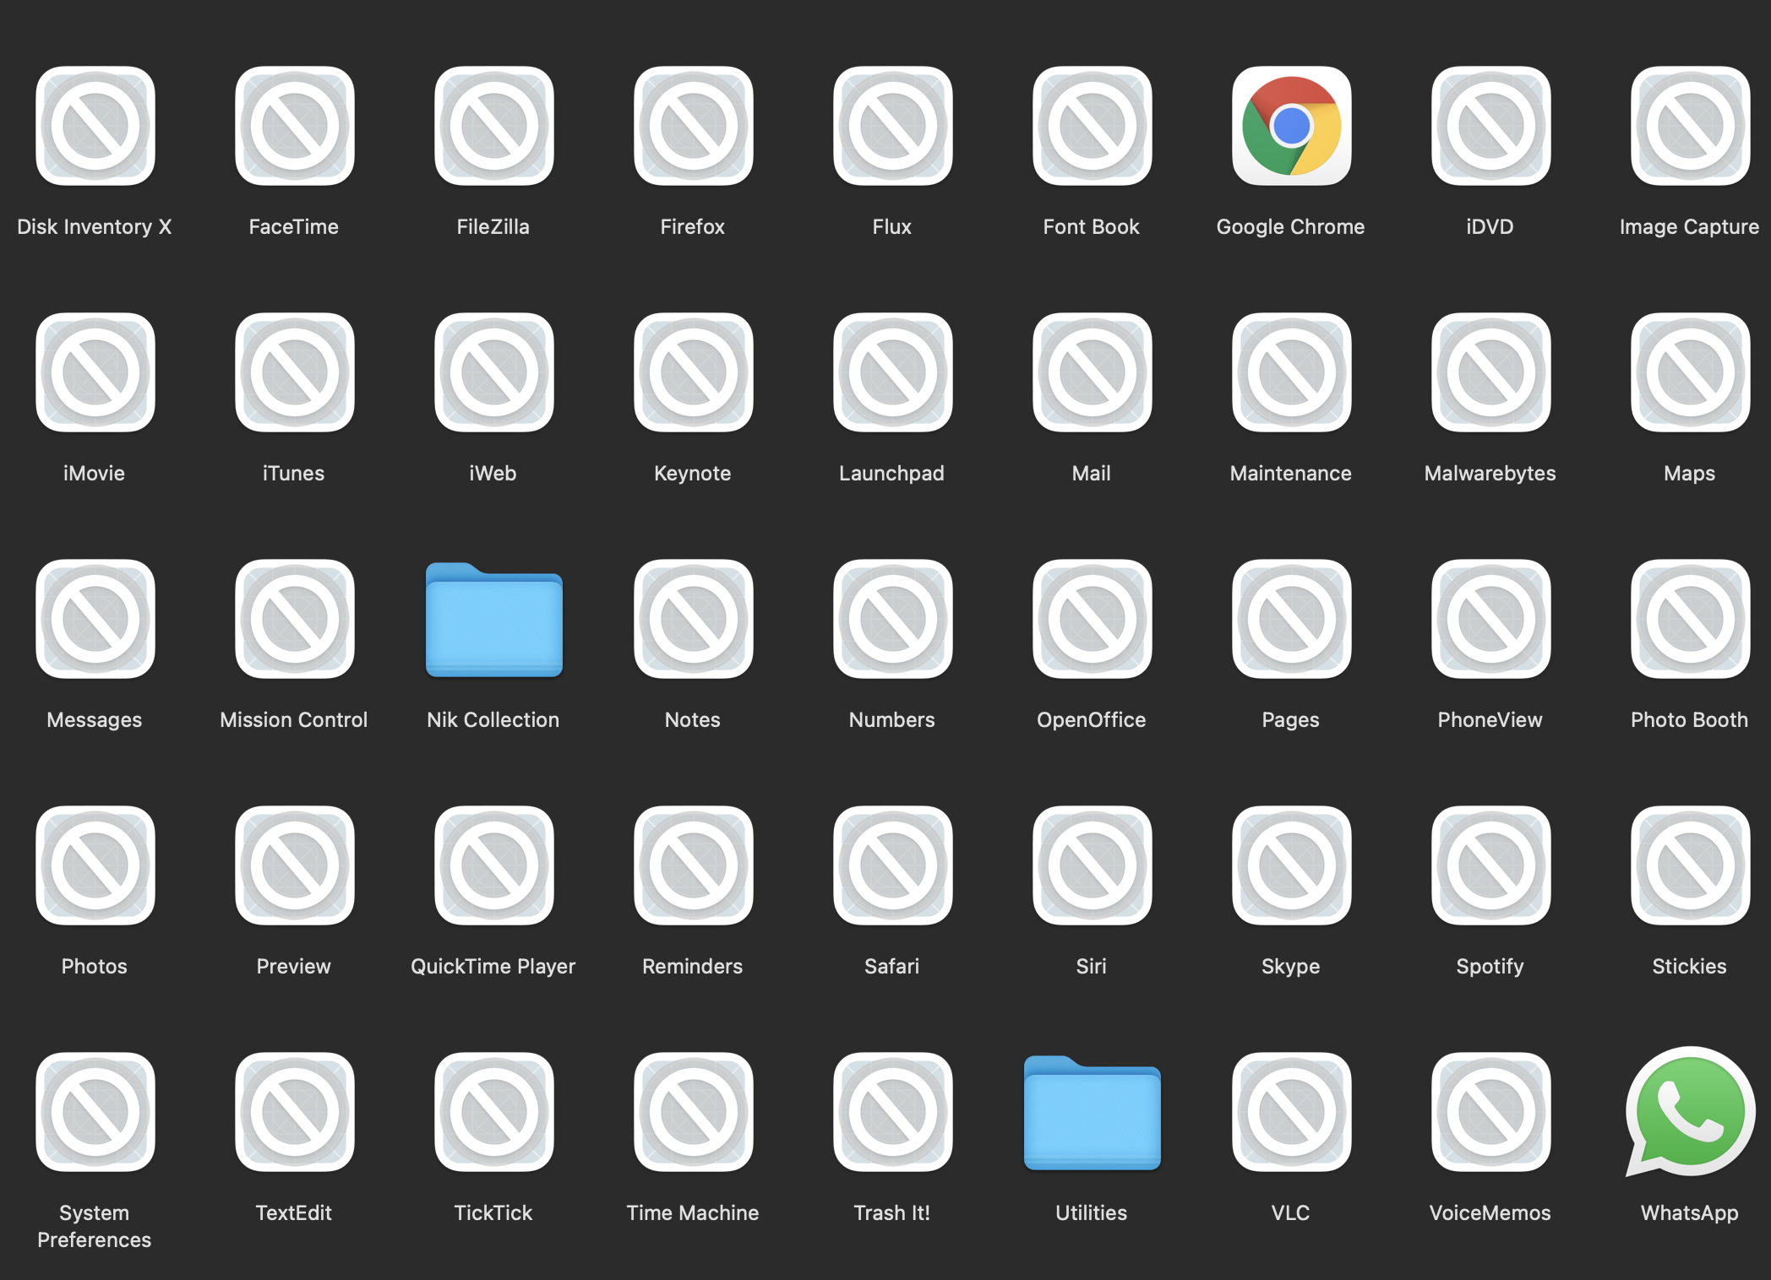Open iTunes
The width and height of the screenshot is (1771, 1280).
coord(294,373)
